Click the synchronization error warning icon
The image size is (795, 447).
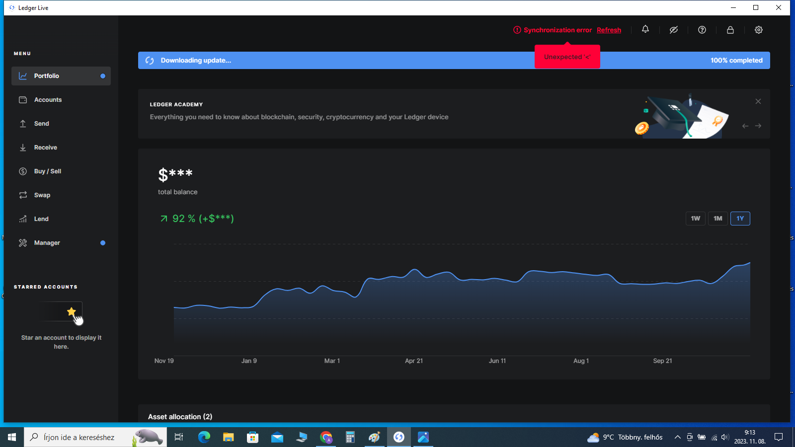[517, 30]
